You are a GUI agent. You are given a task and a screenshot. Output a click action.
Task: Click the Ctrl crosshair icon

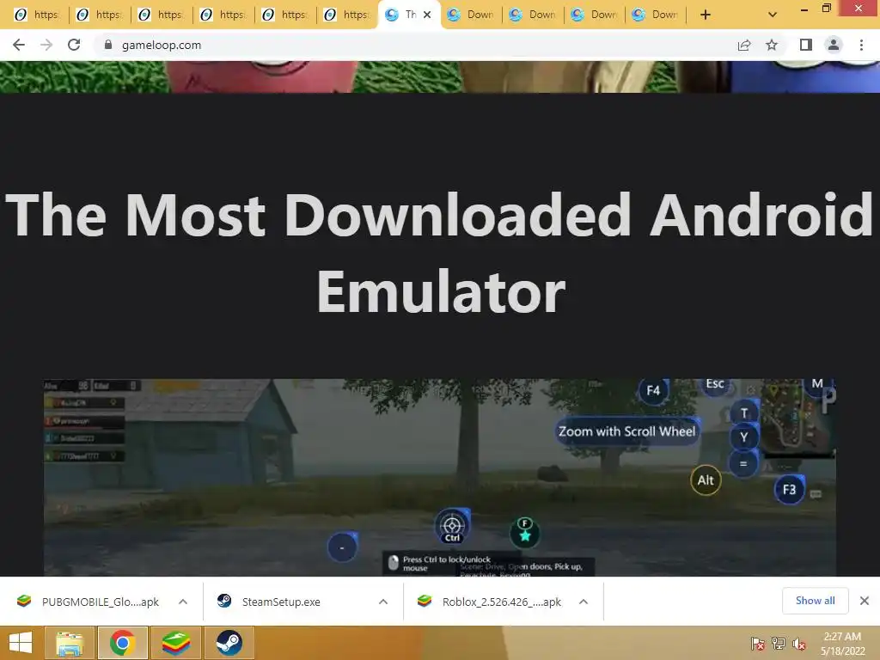[452, 527]
